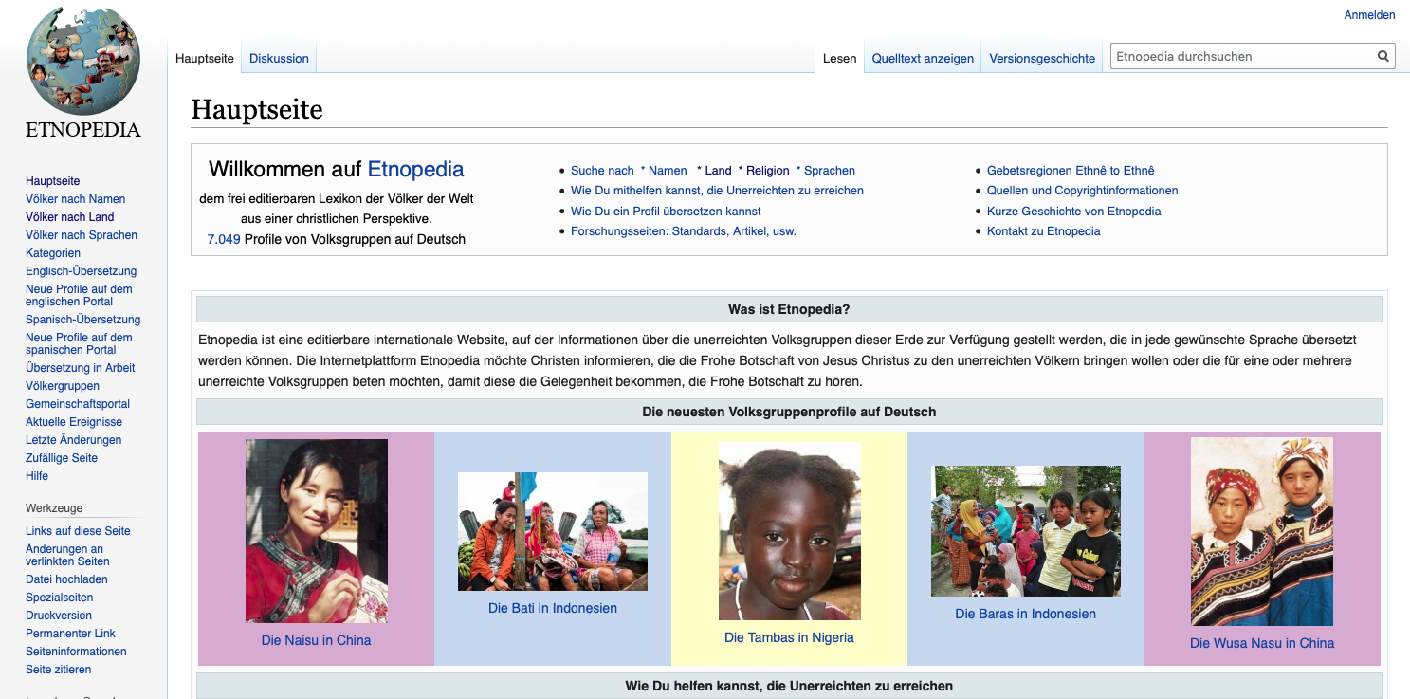Open the Anmelden login link
Image resolution: width=1410 pixels, height=699 pixels.
1369,15
